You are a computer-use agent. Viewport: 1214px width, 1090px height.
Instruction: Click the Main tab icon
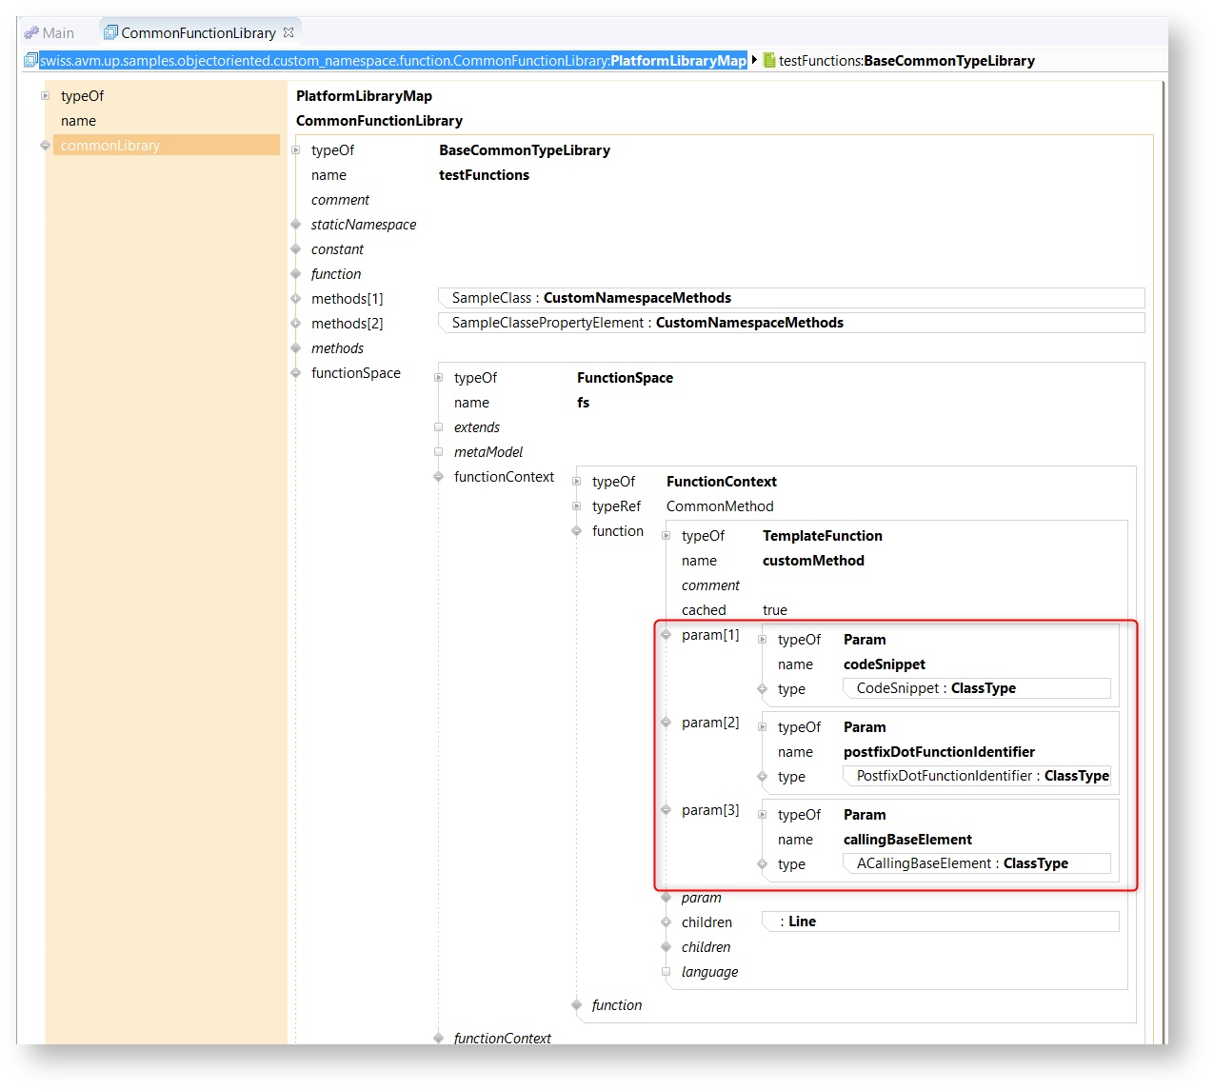tap(31, 32)
